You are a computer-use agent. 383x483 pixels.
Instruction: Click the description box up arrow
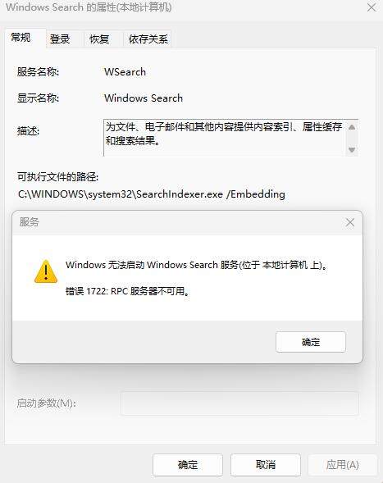[x=352, y=127]
